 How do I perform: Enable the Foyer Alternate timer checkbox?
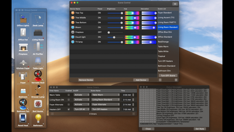point(69,105)
